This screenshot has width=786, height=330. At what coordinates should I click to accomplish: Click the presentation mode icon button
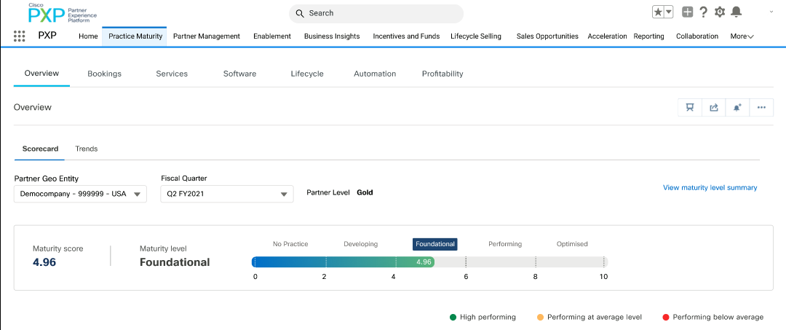coord(689,107)
